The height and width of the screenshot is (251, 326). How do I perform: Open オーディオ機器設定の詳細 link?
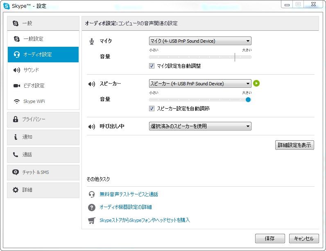click(126, 207)
